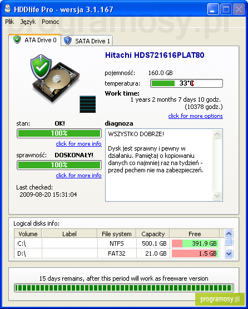The width and height of the screenshot is (248, 309).
Task: Switch to the SATA Drive 1 tab
Action: click(x=87, y=41)
